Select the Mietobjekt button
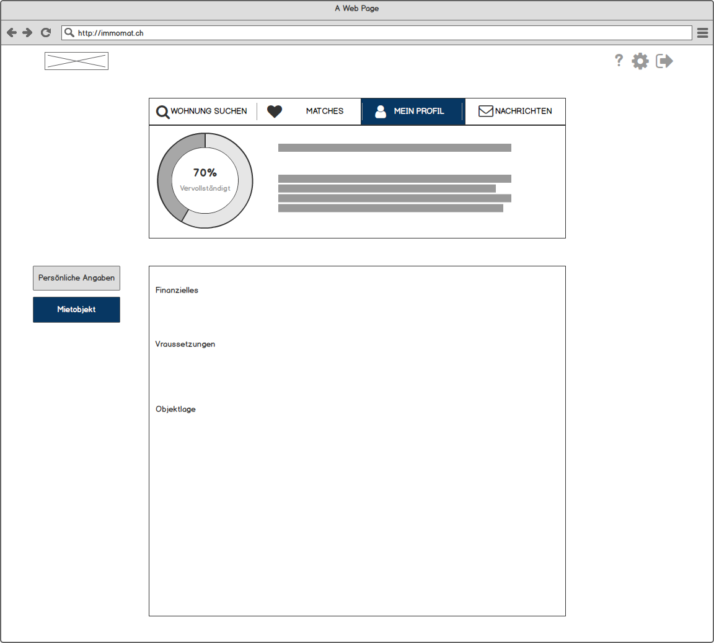The height and width of the screenshot is (643, 714). click(x=76, y=310)
